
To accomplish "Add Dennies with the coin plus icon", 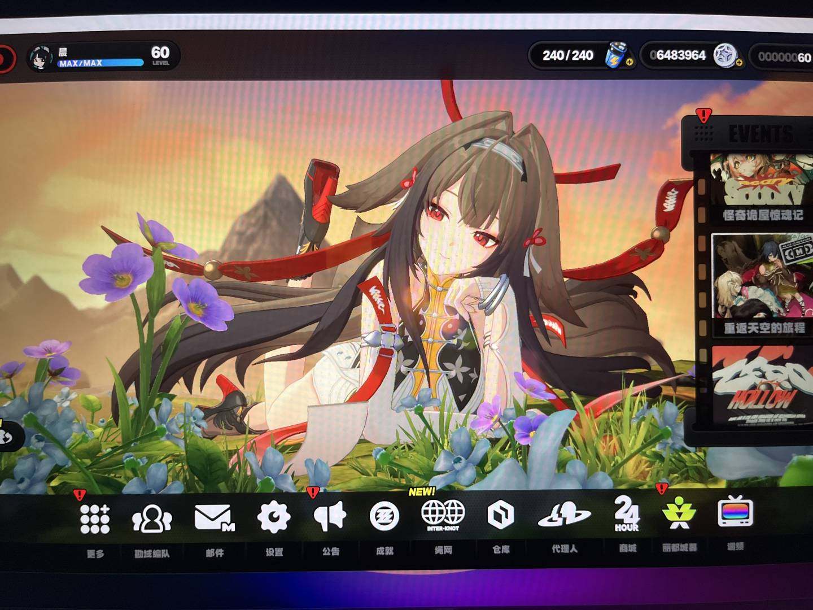I will pos(738,62).
